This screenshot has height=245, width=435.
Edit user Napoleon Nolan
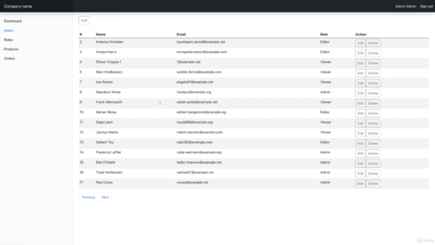(x=360, y=93)
